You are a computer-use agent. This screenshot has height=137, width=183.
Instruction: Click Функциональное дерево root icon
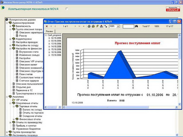[7, 19]
